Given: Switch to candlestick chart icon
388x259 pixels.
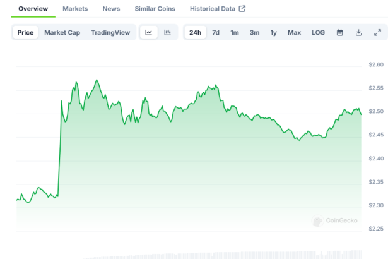Looking at the screenshot, I should click(x=167, y=32).
